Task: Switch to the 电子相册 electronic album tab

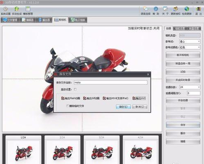Action: pyautogui.click(x=78, y=20)
